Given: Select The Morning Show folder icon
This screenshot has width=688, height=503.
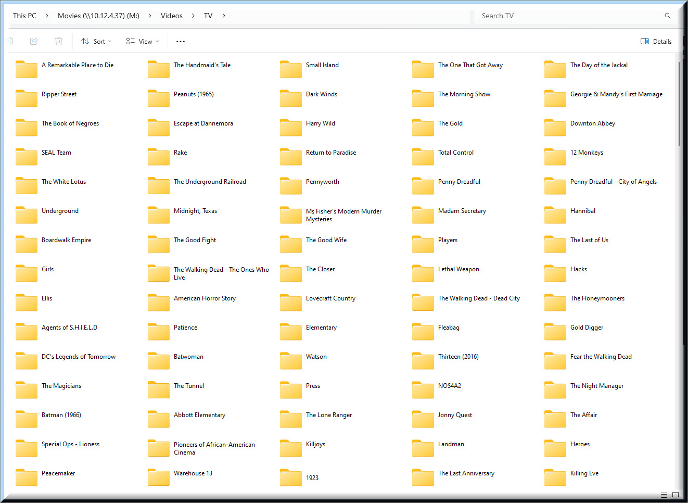Looking at the screenshot, I should pos(423,98).
